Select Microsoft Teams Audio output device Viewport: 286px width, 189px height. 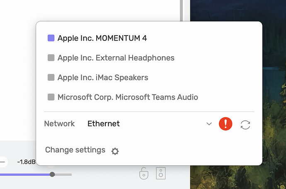coord(123,97)
